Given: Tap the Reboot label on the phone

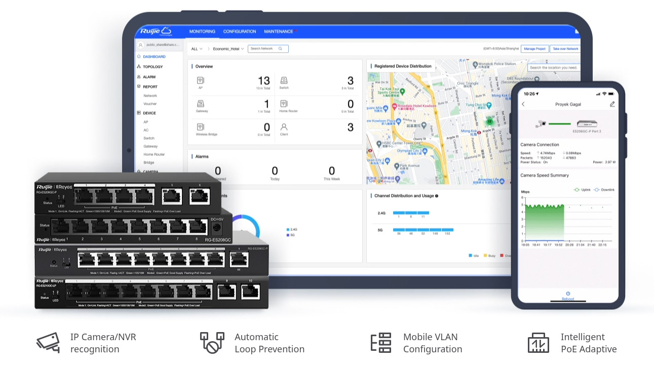Looking at the screenshot, I should coord(568,299).
